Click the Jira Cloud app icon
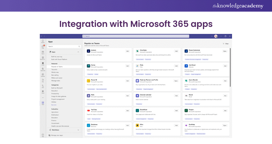272x144 pixels. [186, 66]
